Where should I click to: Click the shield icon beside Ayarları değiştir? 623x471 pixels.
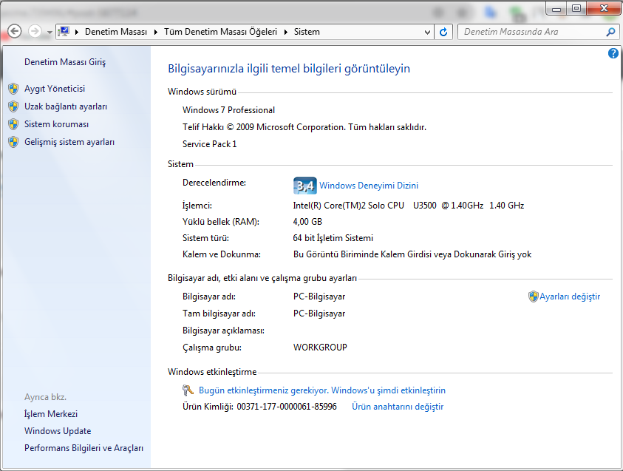[x=533, y=297]
